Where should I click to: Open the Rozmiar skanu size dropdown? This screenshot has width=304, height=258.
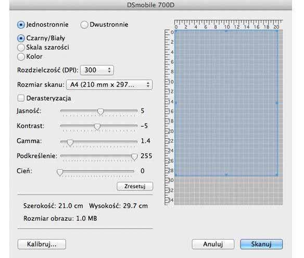[x=109, y=84]
